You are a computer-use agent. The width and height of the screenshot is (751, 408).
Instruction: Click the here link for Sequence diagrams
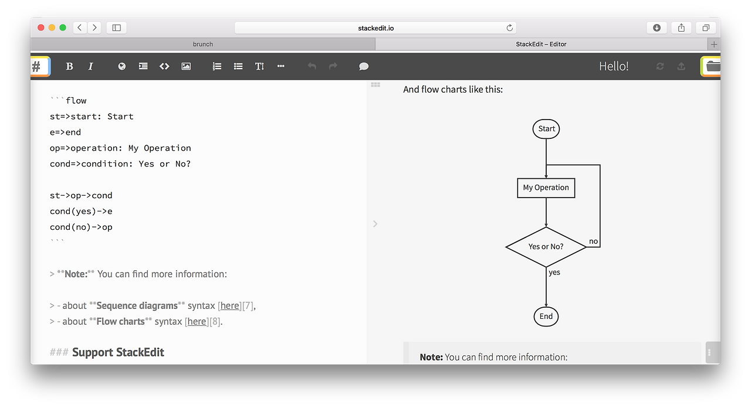[230, 305]
